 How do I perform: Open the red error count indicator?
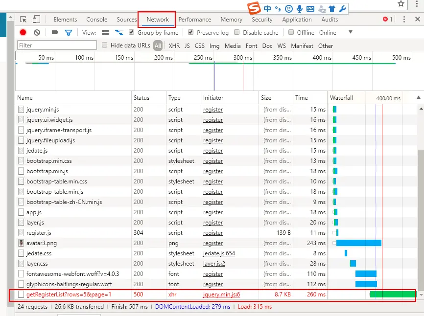387,19
